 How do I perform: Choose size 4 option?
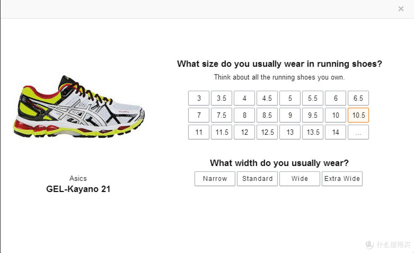click(244, 98)
